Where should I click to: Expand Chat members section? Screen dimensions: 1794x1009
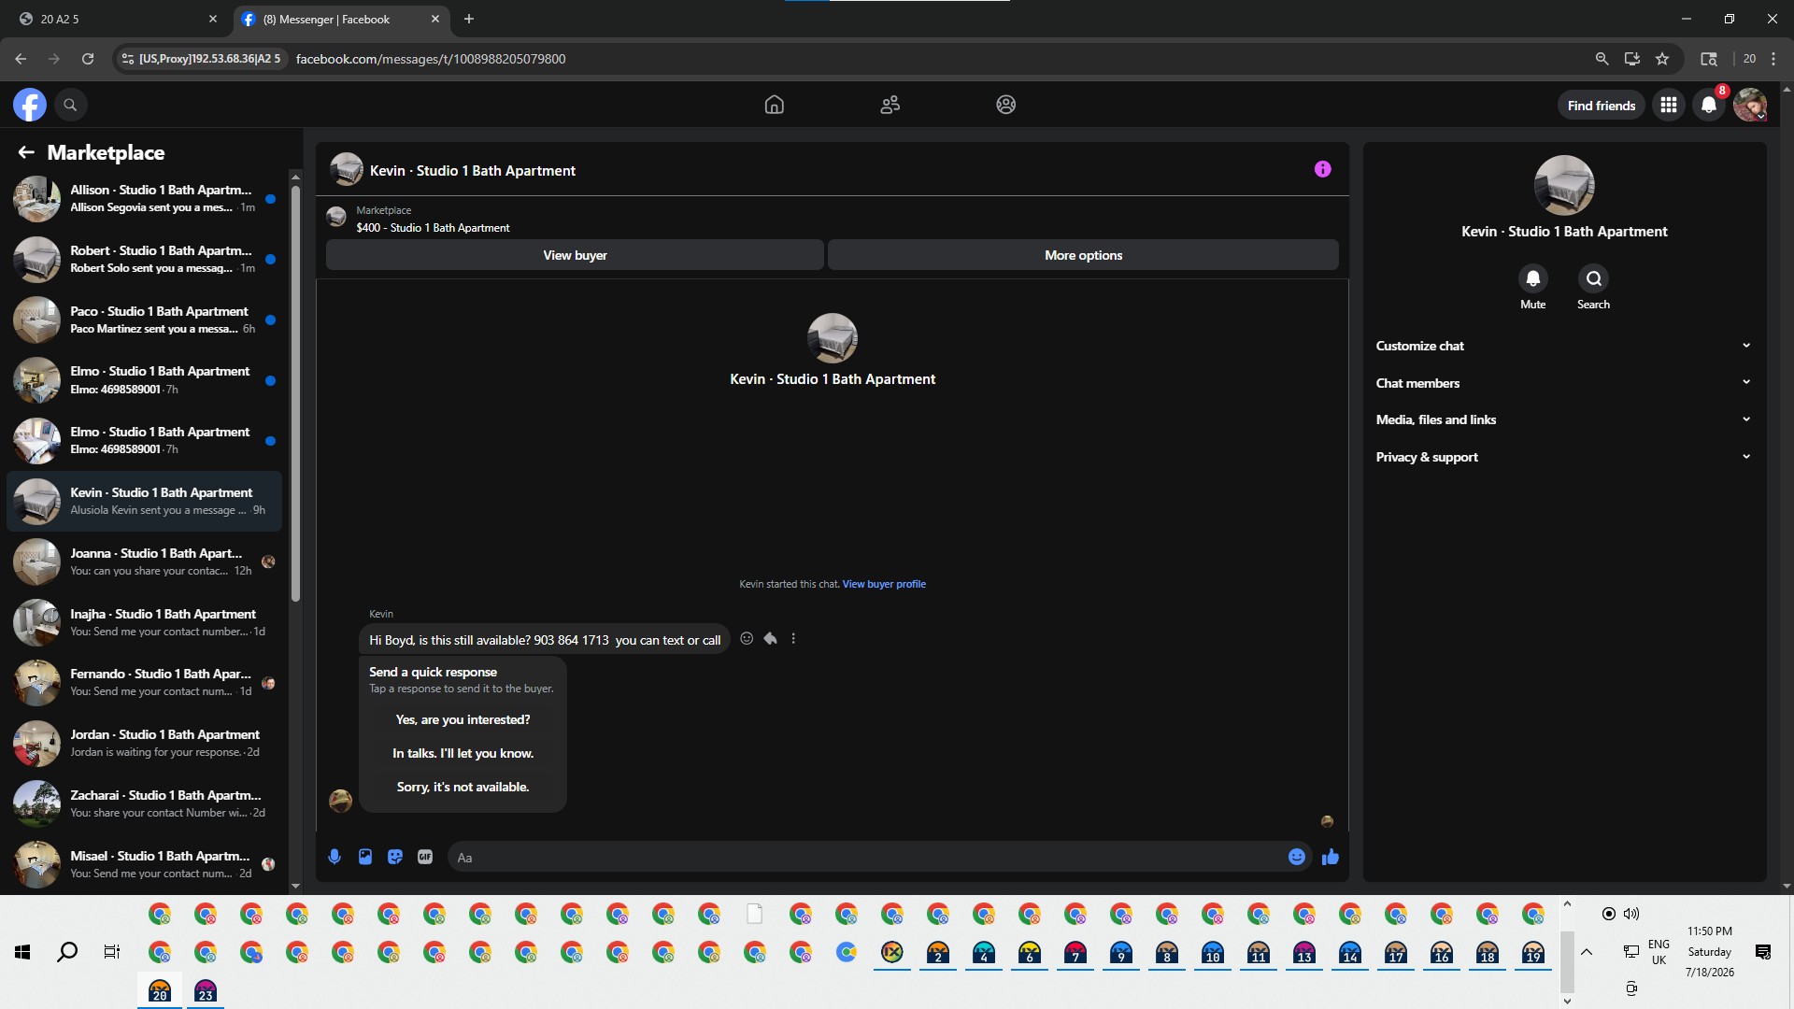1564,383
